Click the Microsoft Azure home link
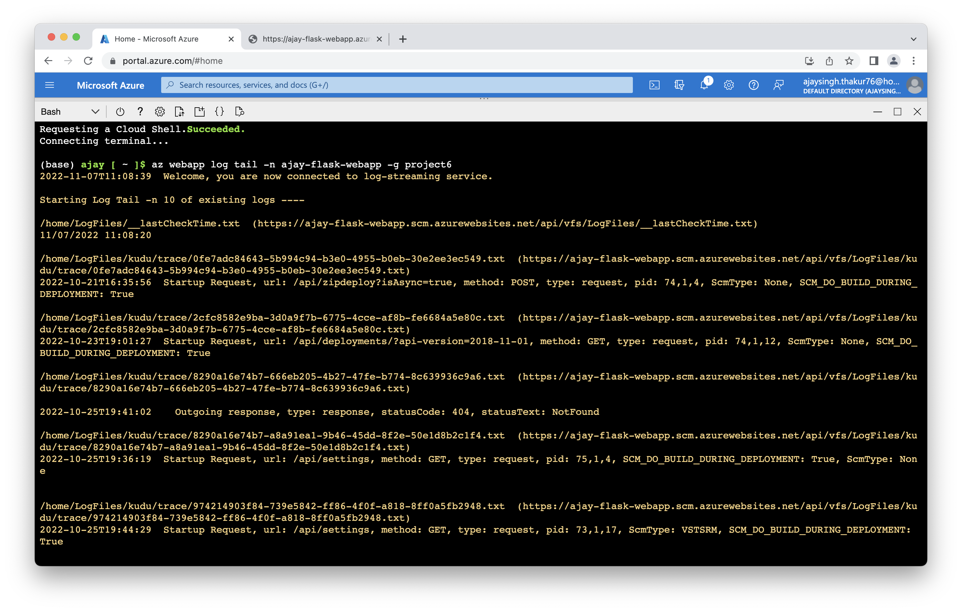This screenshot has width=962, height=612. click(x=110, y=85)
